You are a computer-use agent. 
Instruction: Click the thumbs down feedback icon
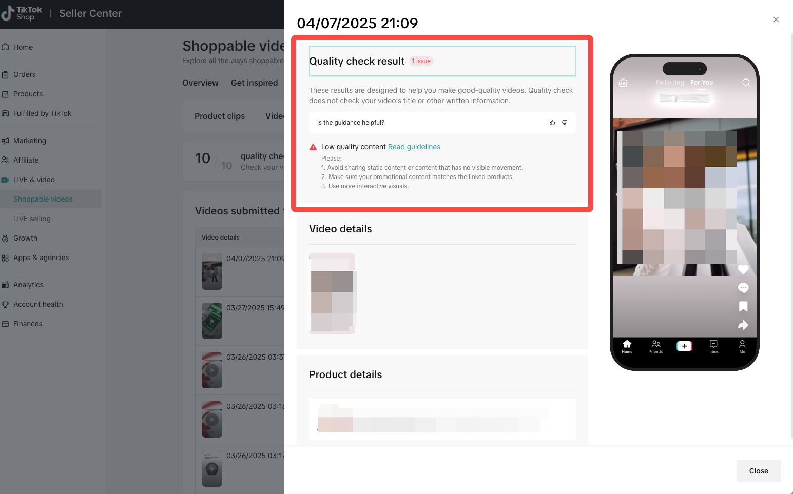565,123
